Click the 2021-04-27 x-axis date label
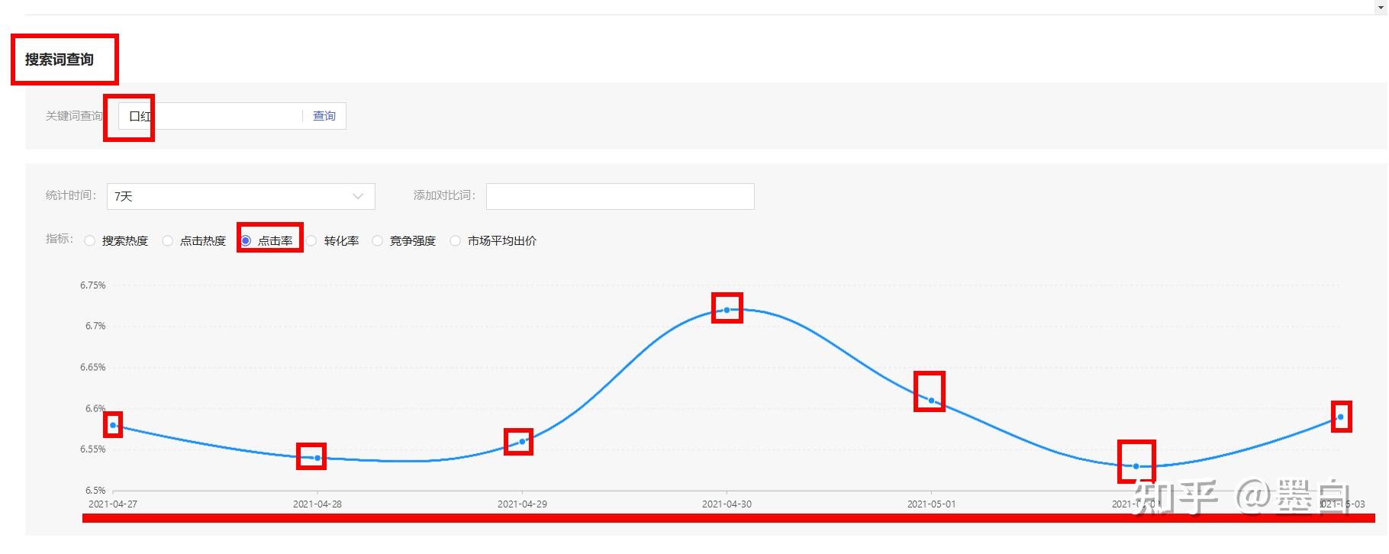 [x=113, y=504]
